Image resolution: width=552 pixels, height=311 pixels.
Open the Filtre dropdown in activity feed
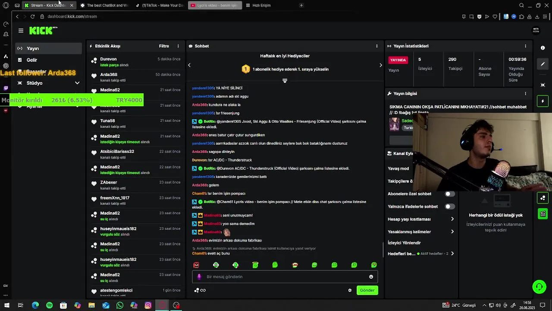tap(164, 46)
